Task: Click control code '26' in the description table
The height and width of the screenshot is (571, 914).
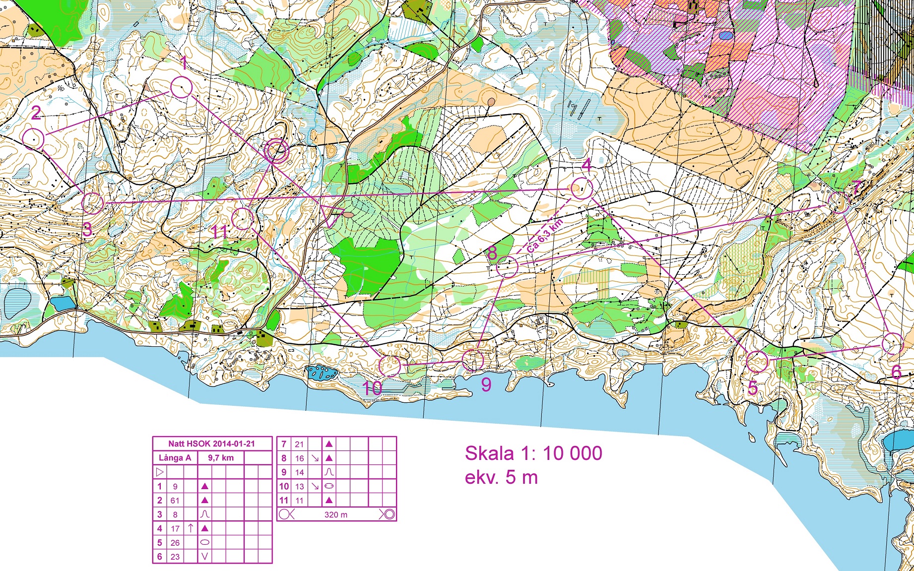Action: point(175,543)
